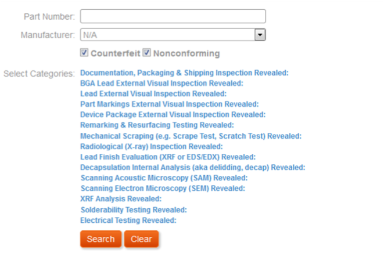Open Scanning Electron Microscopy (SEM) category
The width and height of the screenshot is (384, 253).
pyautogui.click(x=163, y=188)
